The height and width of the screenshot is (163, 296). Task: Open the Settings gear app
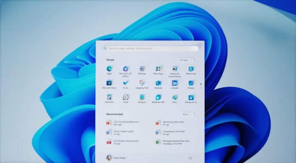(142, 70)
